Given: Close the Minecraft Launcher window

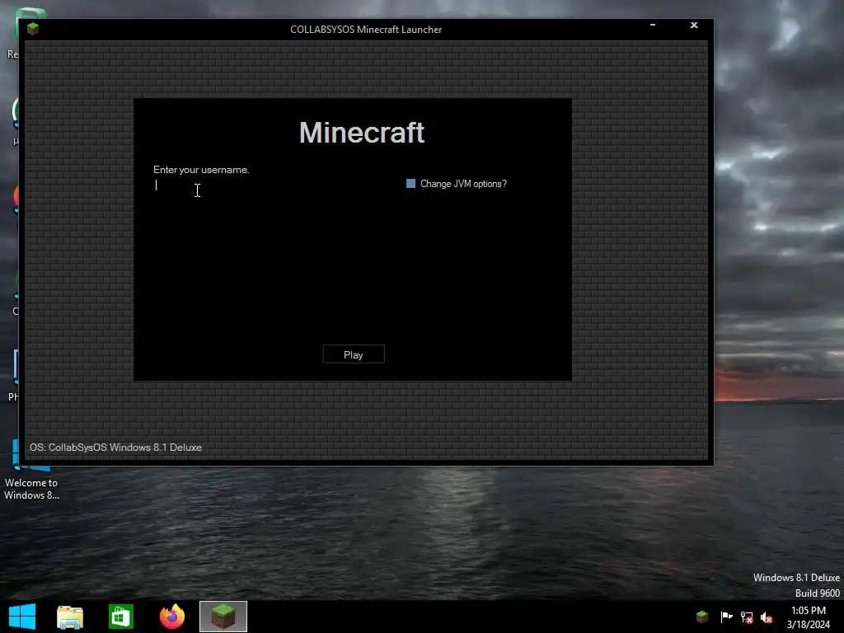Looking at the screenshot, I should [x=694, y=26].
